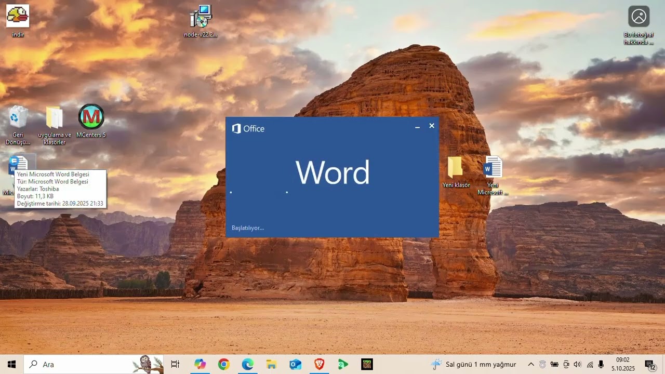This screenshot has width=665, height=374.
Task: Click the microphone icon in system tray
Action: coord(601,364)
